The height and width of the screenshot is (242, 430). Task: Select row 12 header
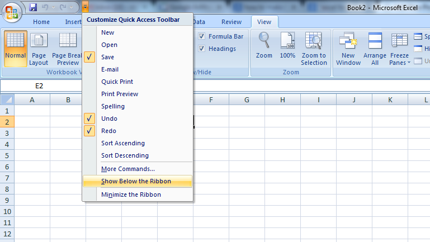[7, 234]
